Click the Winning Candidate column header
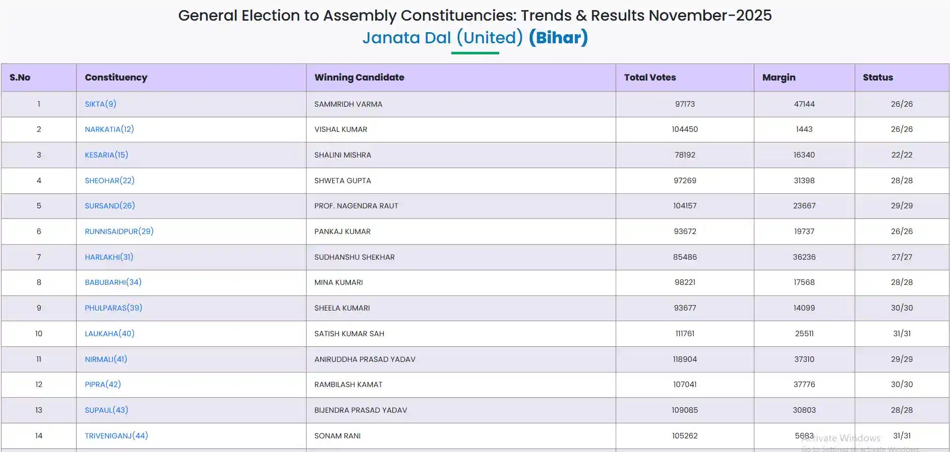950x452 pixels. [x=359, y=78]
